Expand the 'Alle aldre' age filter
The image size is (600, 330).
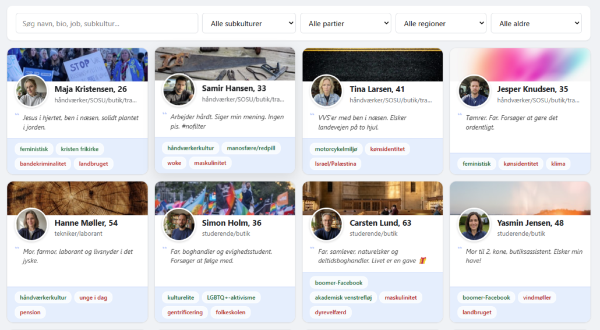[x=536, y=23]
